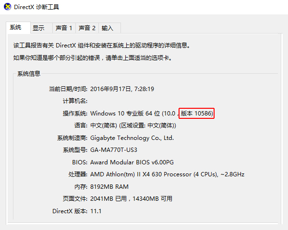The image size is (288, 230).
Task: Click the 系统信息 group label
Action: coord(29,74)
